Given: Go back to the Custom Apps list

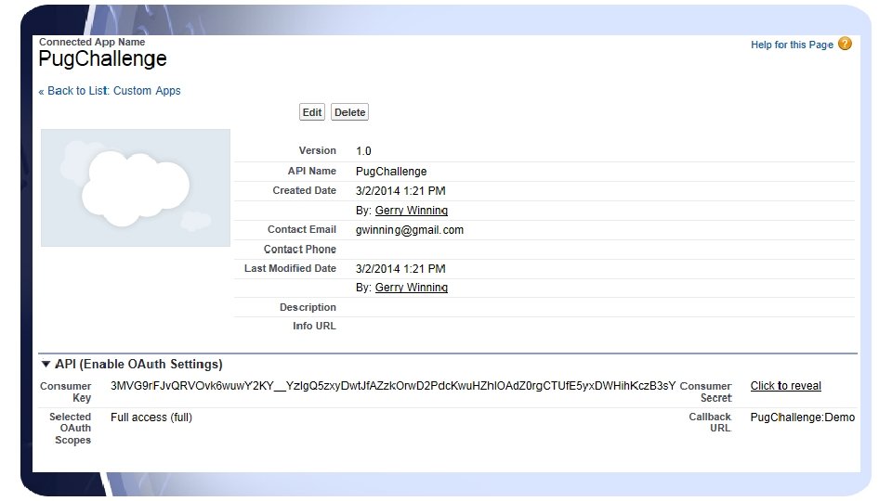Looking at the screenshot, I should 113,91.
